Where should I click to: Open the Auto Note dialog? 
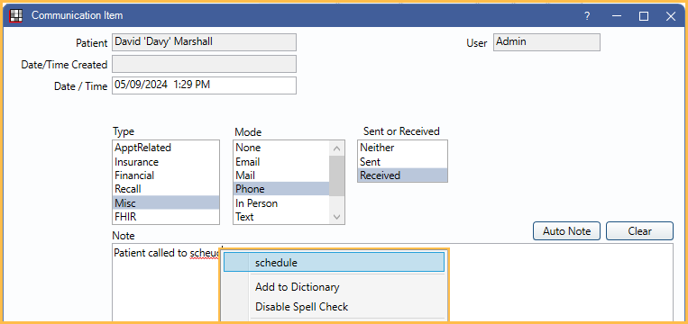pos(566,230)
